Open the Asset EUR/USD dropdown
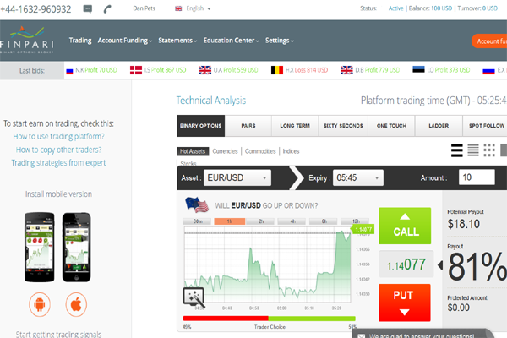Image resolution: width=507 pixels, height=338 pixels. point(237,177)
